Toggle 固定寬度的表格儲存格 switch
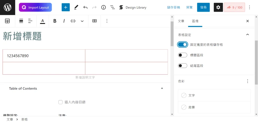The width and height of the screenshot is (258, 122). click(x=183, y=45)
